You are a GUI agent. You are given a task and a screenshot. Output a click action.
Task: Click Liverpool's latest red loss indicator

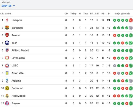pyautogui.click(x=131, y=20)
